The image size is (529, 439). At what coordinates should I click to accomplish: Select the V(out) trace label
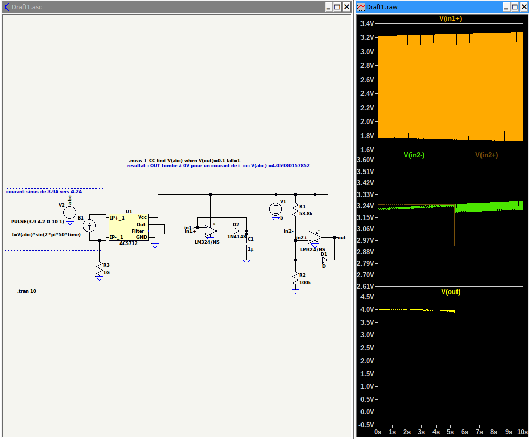[x=450, y=292]
